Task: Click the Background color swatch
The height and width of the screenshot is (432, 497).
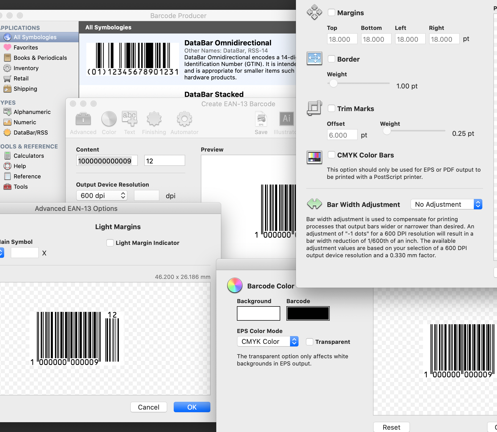Action: [259, 313]
